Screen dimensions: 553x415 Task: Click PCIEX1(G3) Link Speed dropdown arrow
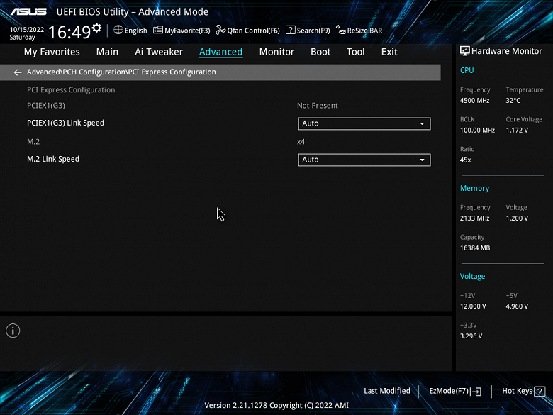click(422, 124)
